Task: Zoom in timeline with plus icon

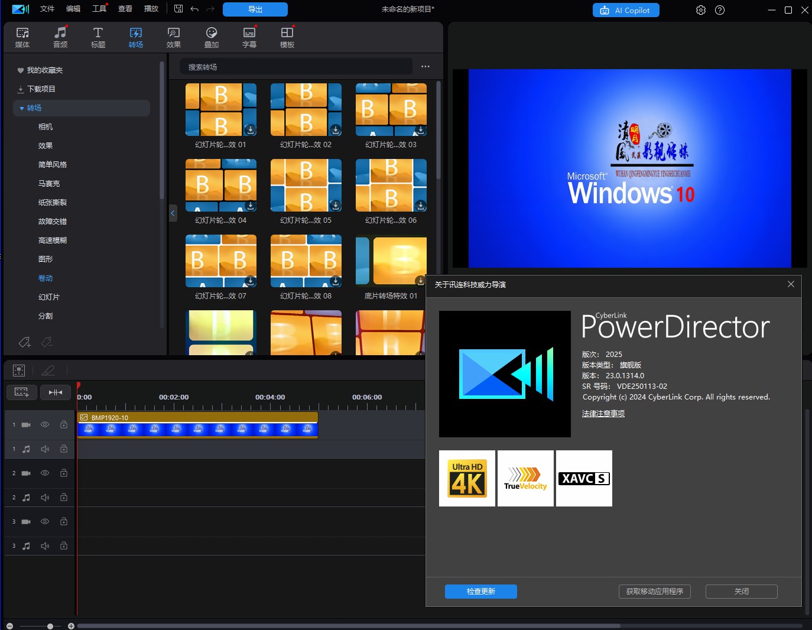Action: coord(71,626)
